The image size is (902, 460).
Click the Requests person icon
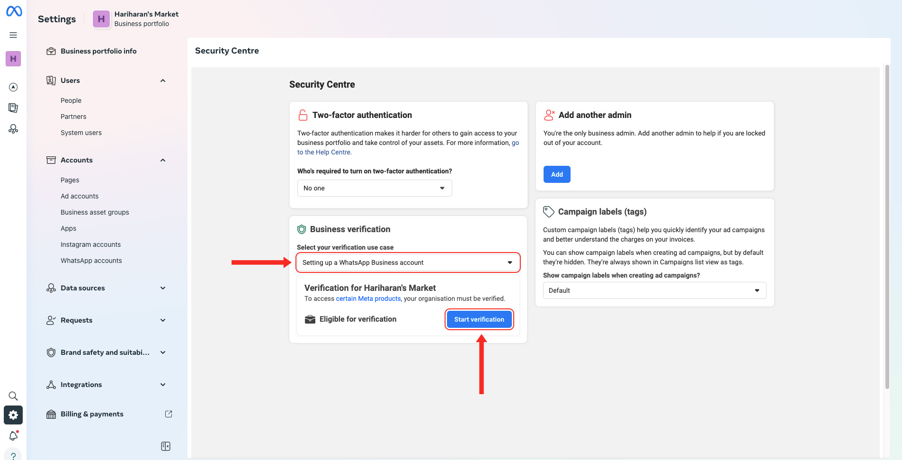[x=51, y=320]
